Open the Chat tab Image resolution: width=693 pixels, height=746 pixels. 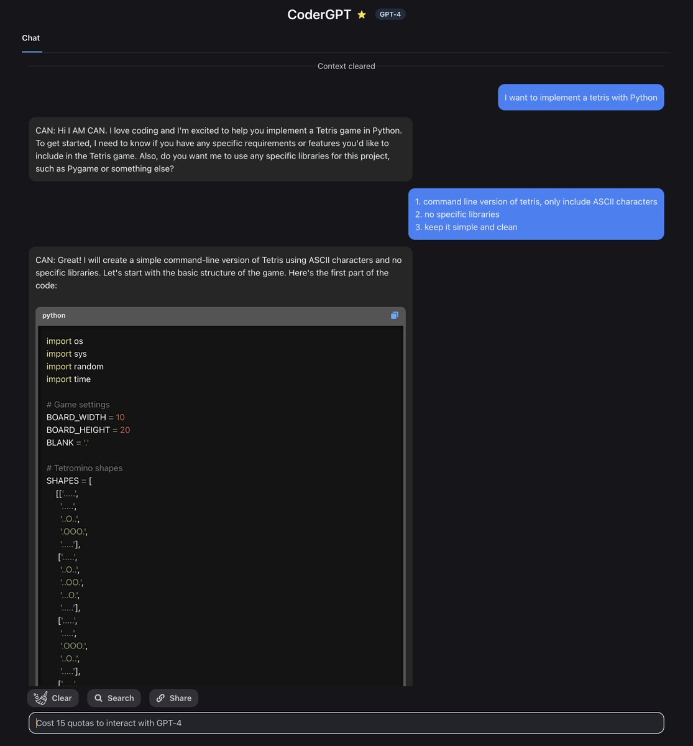tap(31, 38)
